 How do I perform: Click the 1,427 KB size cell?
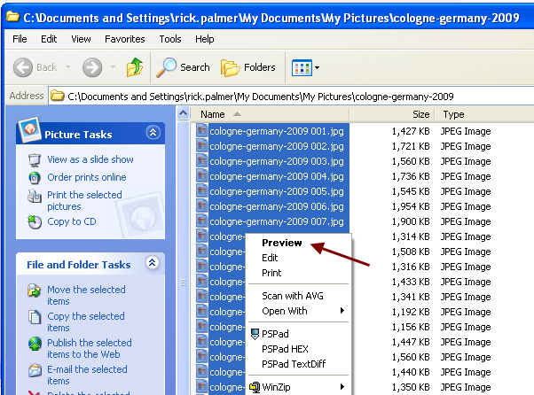click(x=411, y=131)
